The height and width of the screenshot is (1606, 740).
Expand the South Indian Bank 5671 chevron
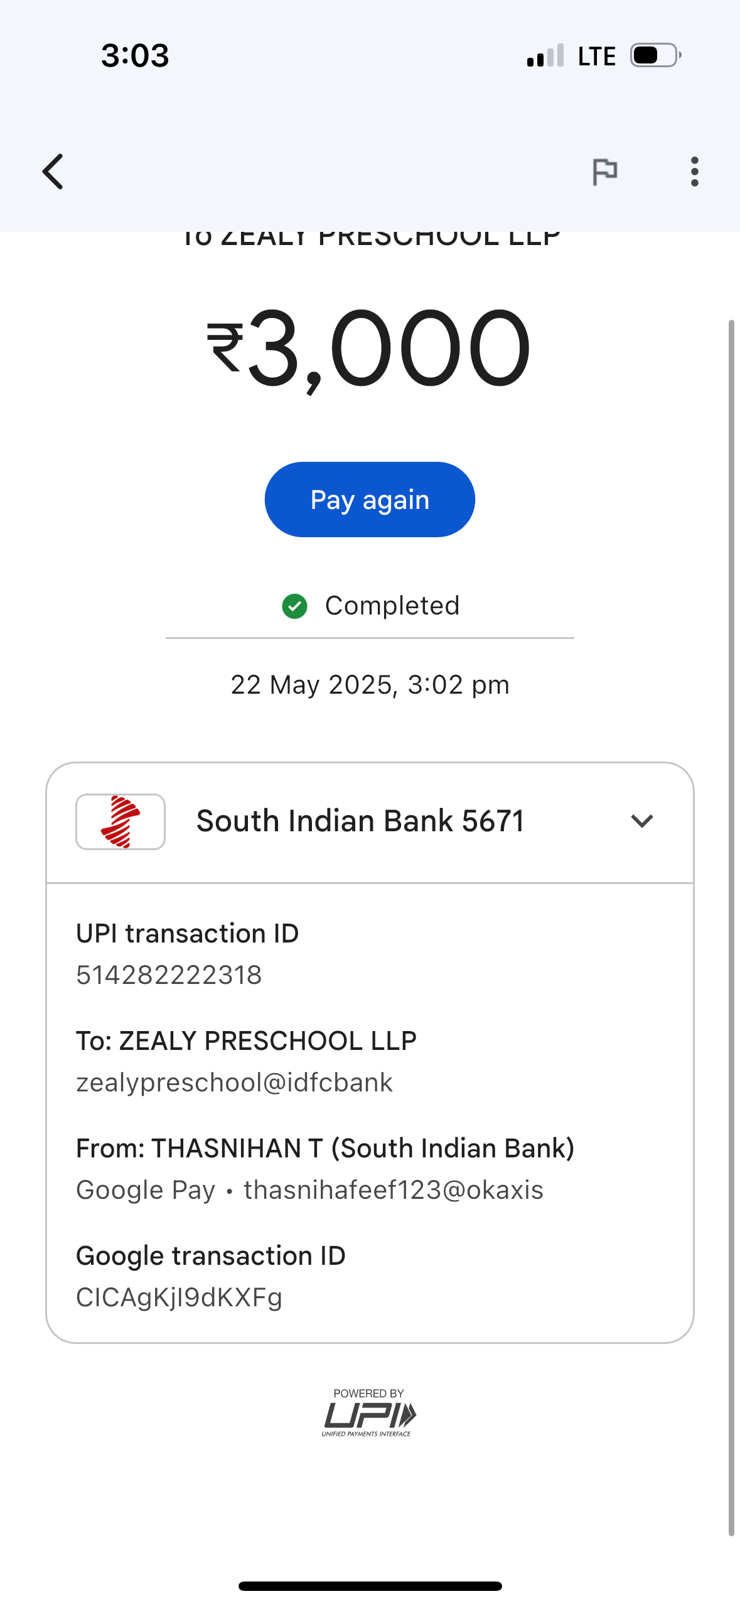point(641,821)
